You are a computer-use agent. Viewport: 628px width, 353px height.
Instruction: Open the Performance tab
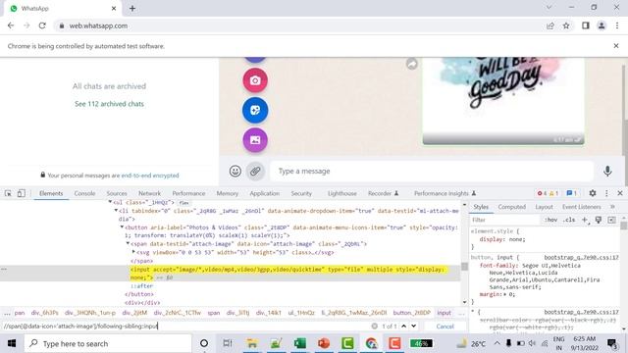pos(188,193)
